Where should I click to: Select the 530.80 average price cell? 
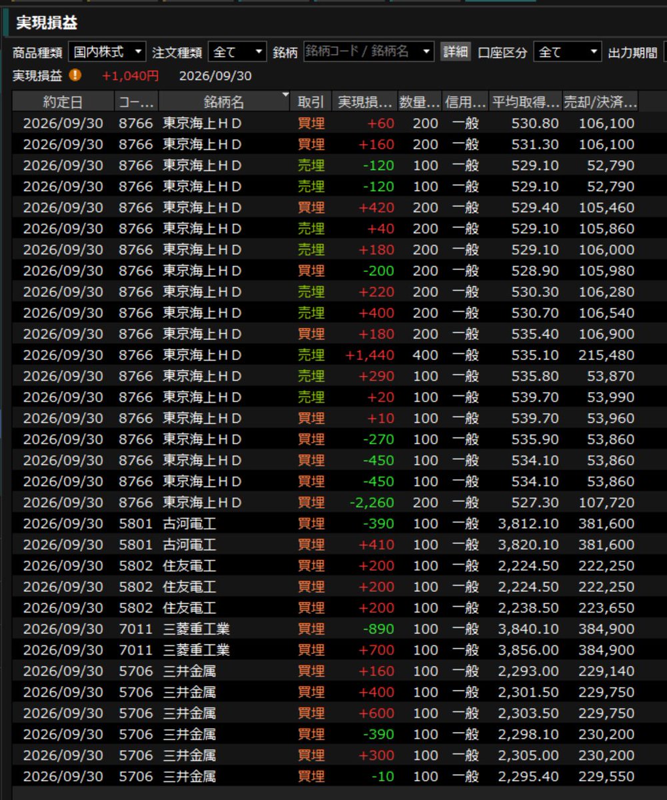pos(535,123)
